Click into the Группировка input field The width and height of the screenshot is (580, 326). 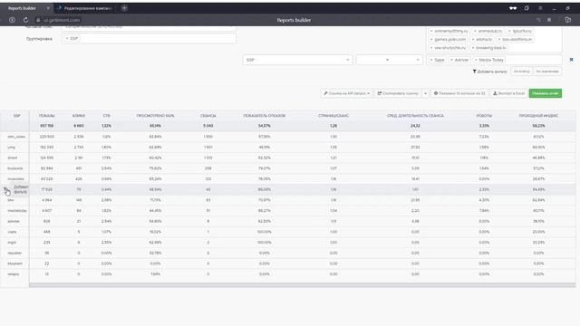(x=149, y=38)
